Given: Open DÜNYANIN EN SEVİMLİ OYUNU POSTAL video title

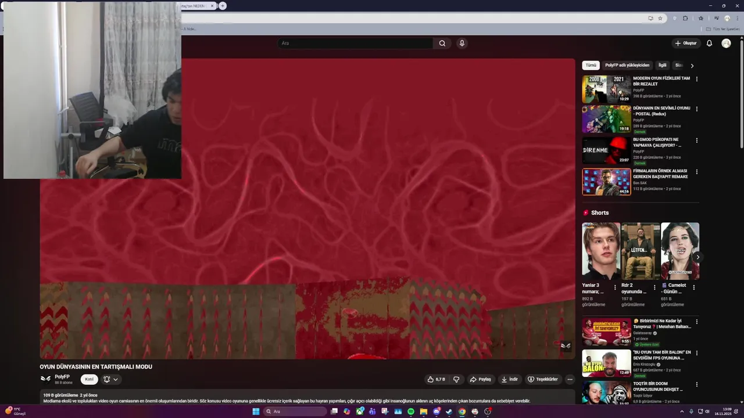Looking at the screenshot, I should (x=661, y=111).
